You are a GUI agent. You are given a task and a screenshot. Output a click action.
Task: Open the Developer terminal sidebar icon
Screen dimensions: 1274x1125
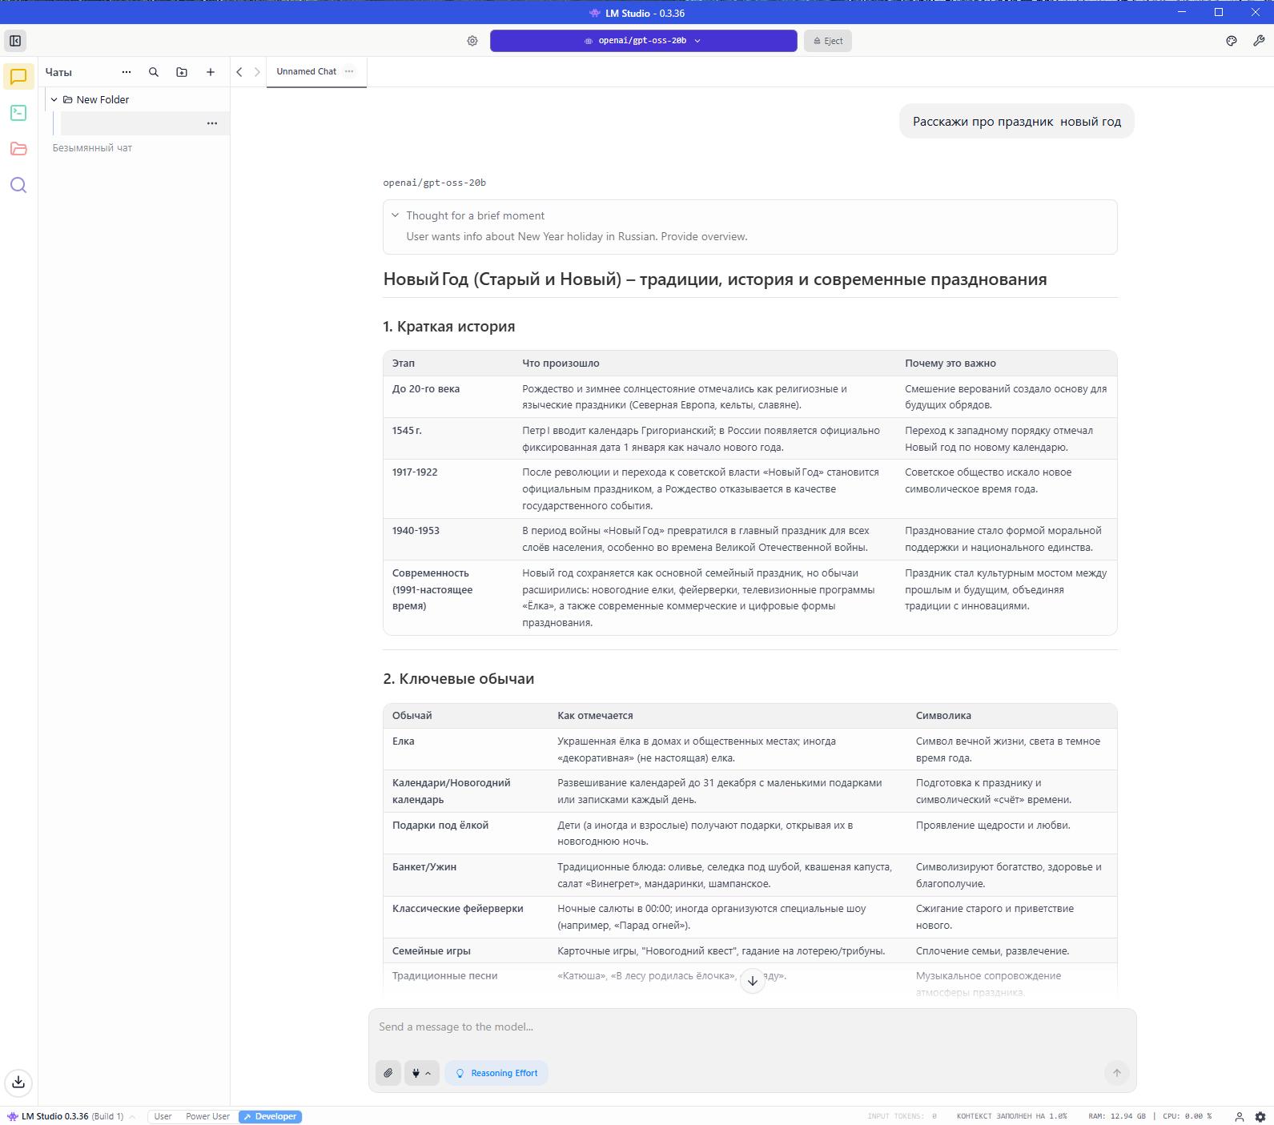(x=18, y=113)
